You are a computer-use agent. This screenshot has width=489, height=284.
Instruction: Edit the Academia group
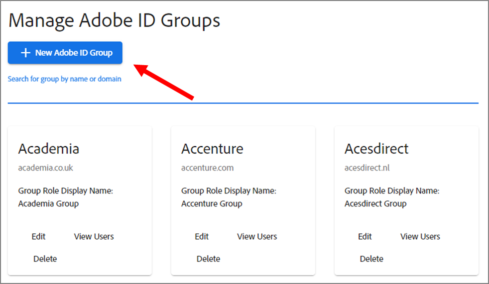tap(38, 236)
